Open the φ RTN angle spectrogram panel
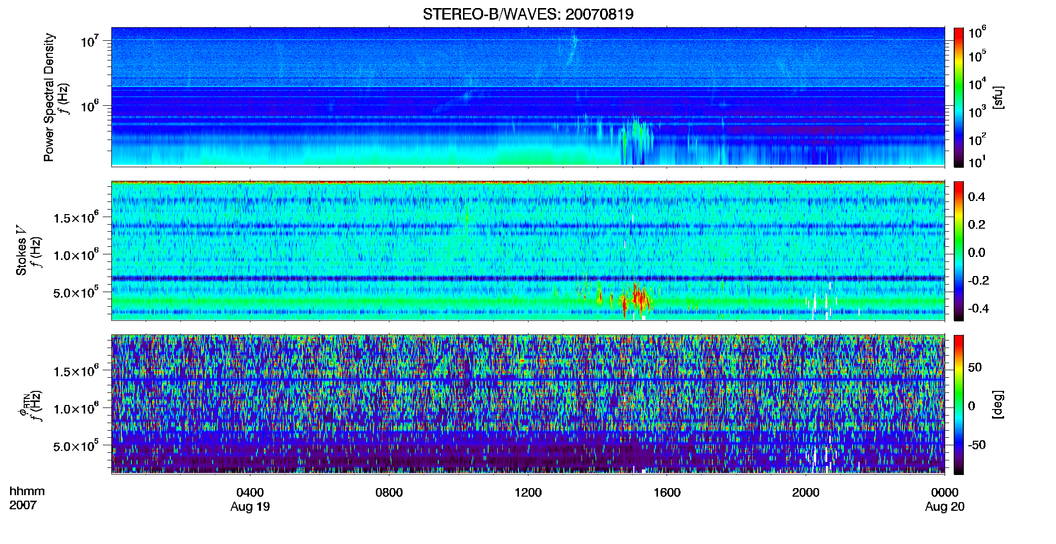This screenshot has width=1056, height=544. (528, 404)
